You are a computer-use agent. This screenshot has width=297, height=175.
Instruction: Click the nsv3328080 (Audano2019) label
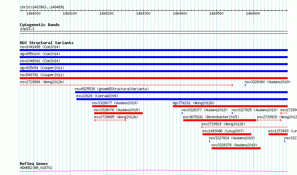pos(268,82)
